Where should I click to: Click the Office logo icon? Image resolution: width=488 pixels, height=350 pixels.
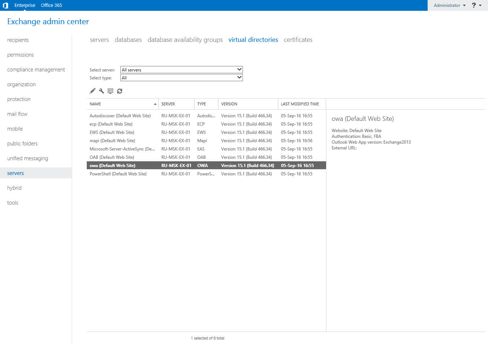pos(5,5)
